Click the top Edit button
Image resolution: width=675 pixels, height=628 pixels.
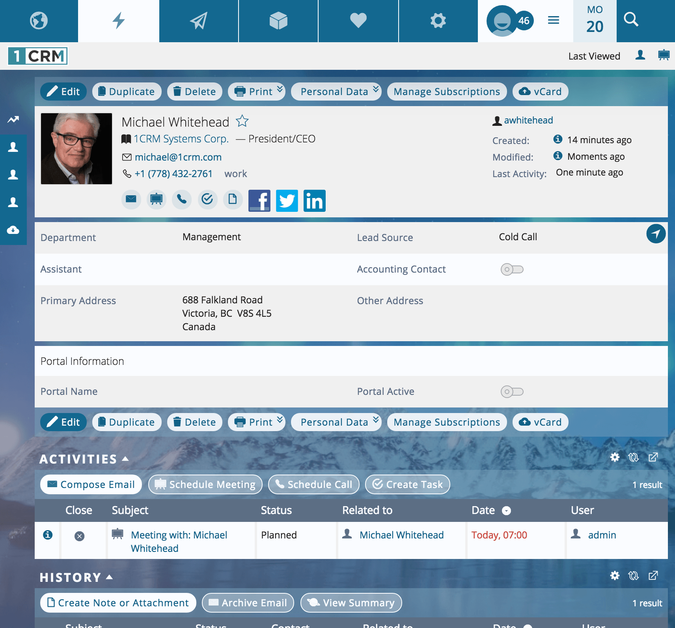[x=63, y=92]
